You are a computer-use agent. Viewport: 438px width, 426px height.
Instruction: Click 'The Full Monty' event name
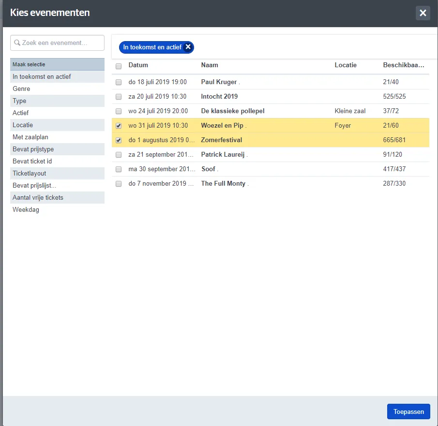click(223, 184)
